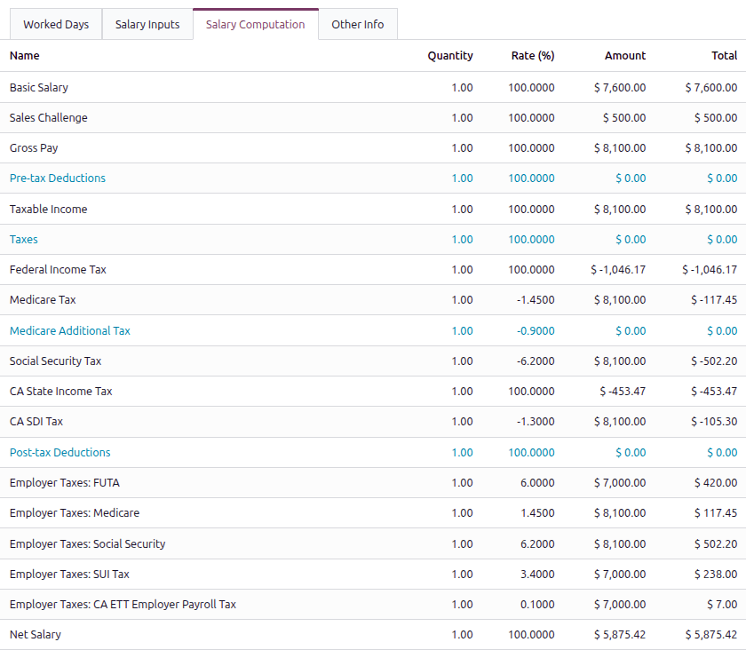746x650 pixels.
Task: Select the CA SDI Tax row name
Action: click(36, 421)
